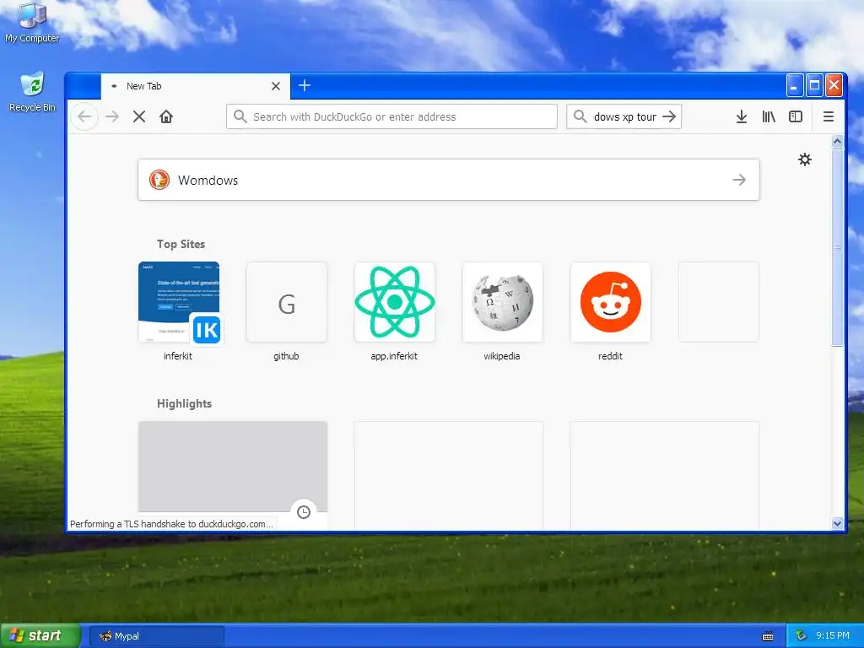Open the Library bookshelf icon
864x648 pixels.
click(x=769, y=116)
